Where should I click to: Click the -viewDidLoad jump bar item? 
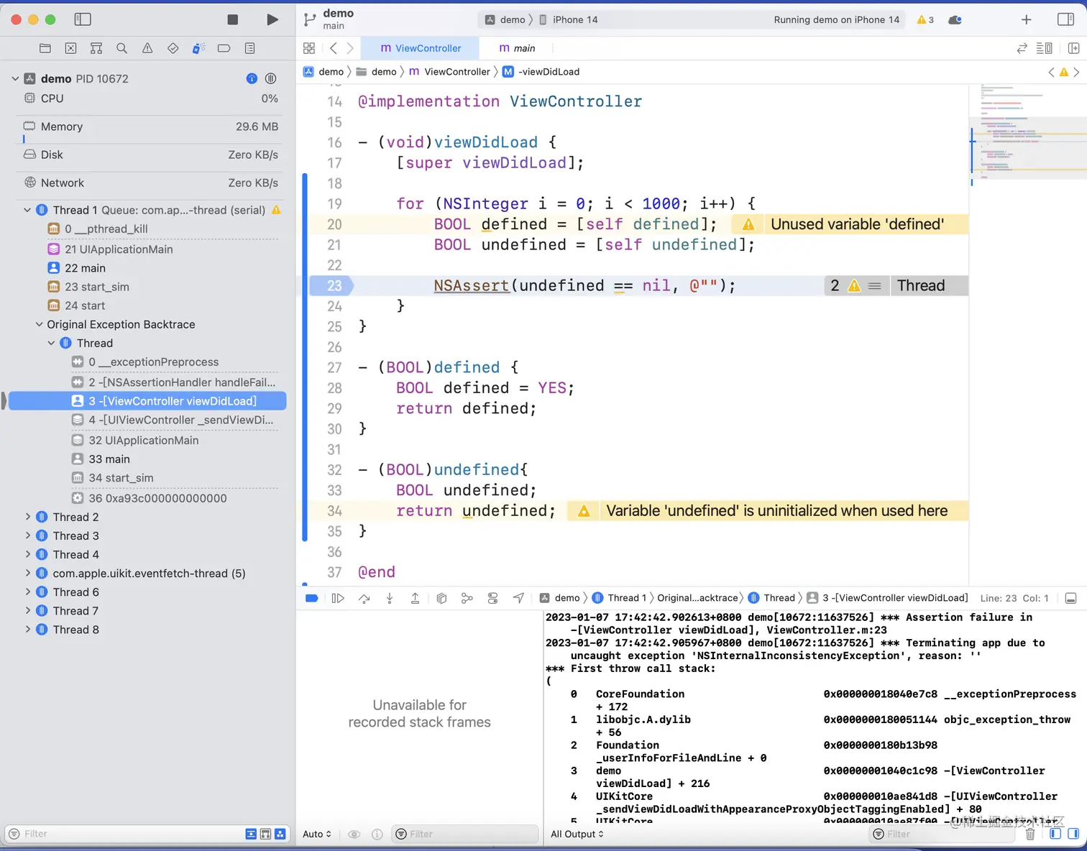pos(541,71)
